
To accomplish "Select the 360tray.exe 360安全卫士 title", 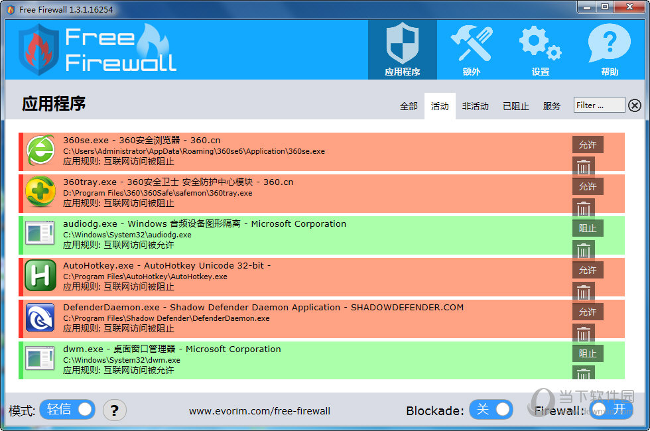I will pyautogui.click(x=178, y=182).
